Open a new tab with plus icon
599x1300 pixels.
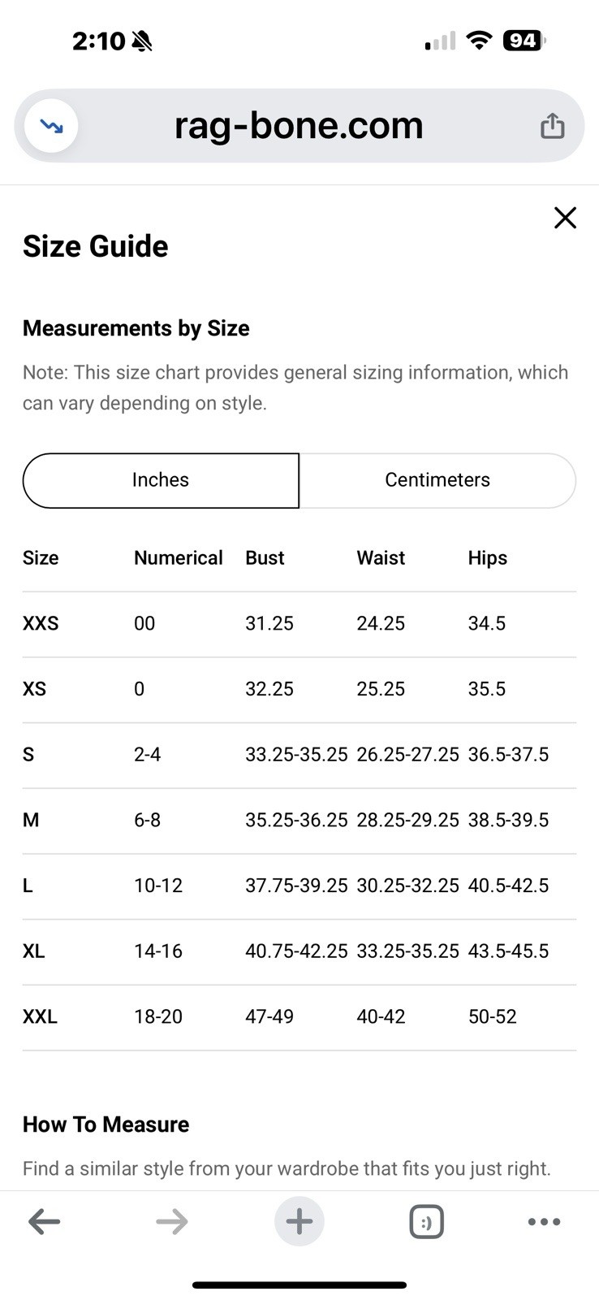(x=299, y=1221)
